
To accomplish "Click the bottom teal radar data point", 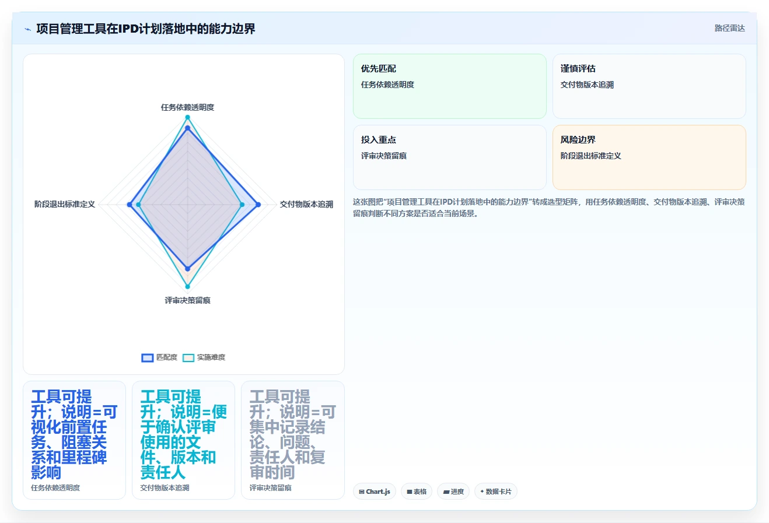I will (187, 286).
